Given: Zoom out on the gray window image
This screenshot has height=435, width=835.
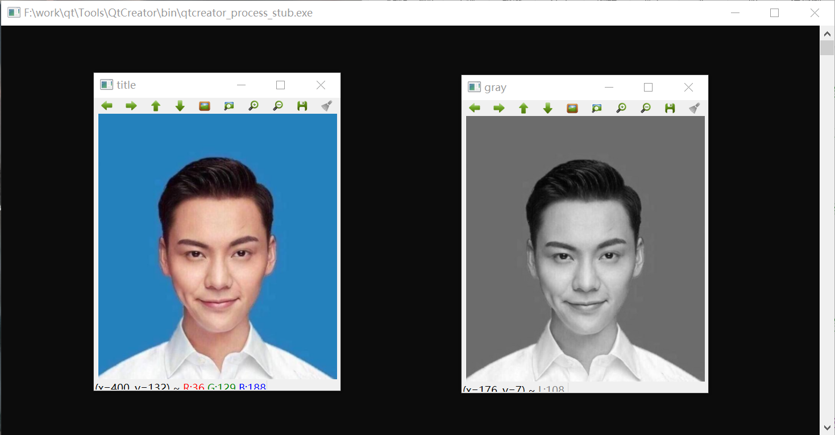Looking at the screenshot, I should click(646, 108).
